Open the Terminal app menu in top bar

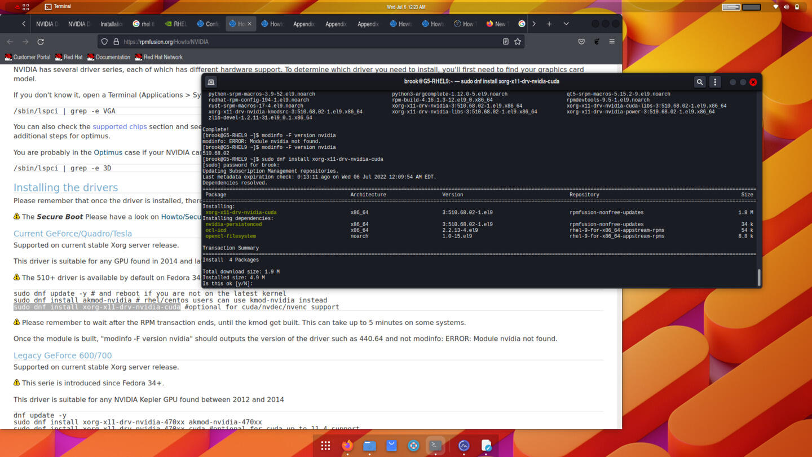pyautogui.click(x=58, y=7)
